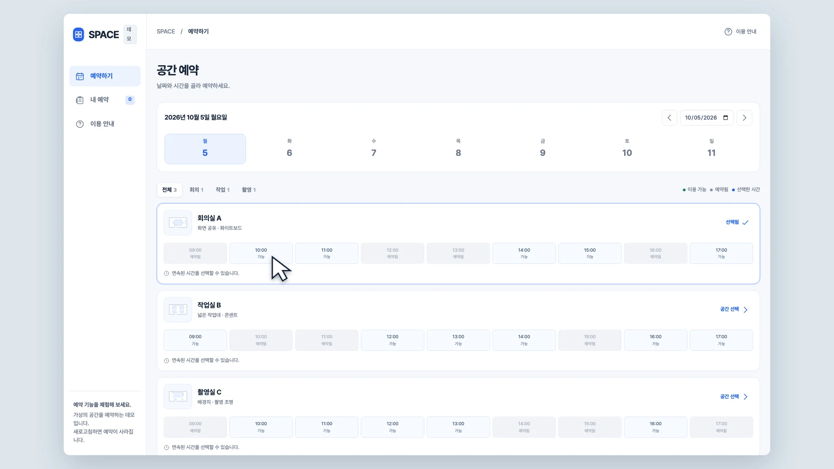Select 16:00 slot in 촬영실 C

tap(656, 427)
